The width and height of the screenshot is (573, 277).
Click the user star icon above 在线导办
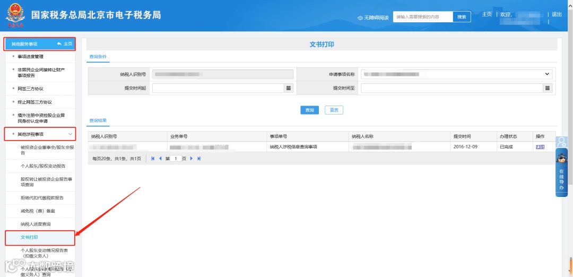point(561,142)
